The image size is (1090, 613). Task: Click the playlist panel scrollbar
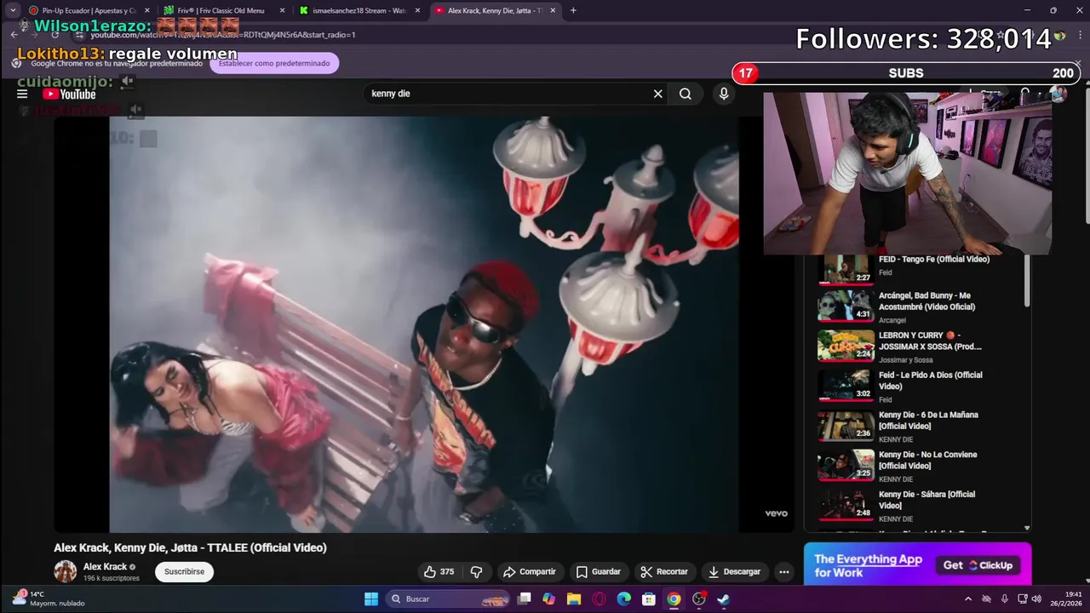[1027, 281]
